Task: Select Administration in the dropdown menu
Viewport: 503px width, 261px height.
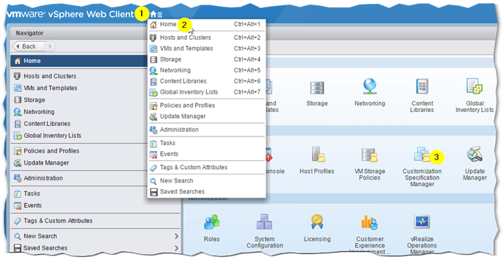Action: [206, 130]
